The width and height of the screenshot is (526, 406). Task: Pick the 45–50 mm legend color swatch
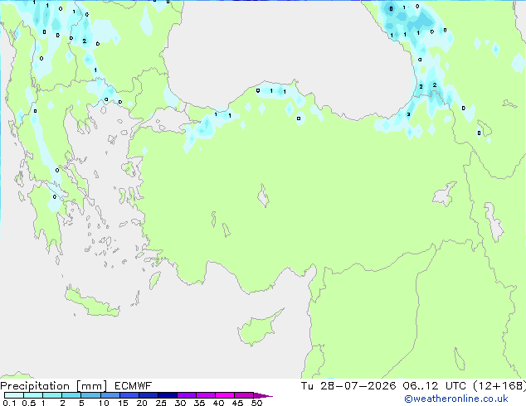pos(244,395)
